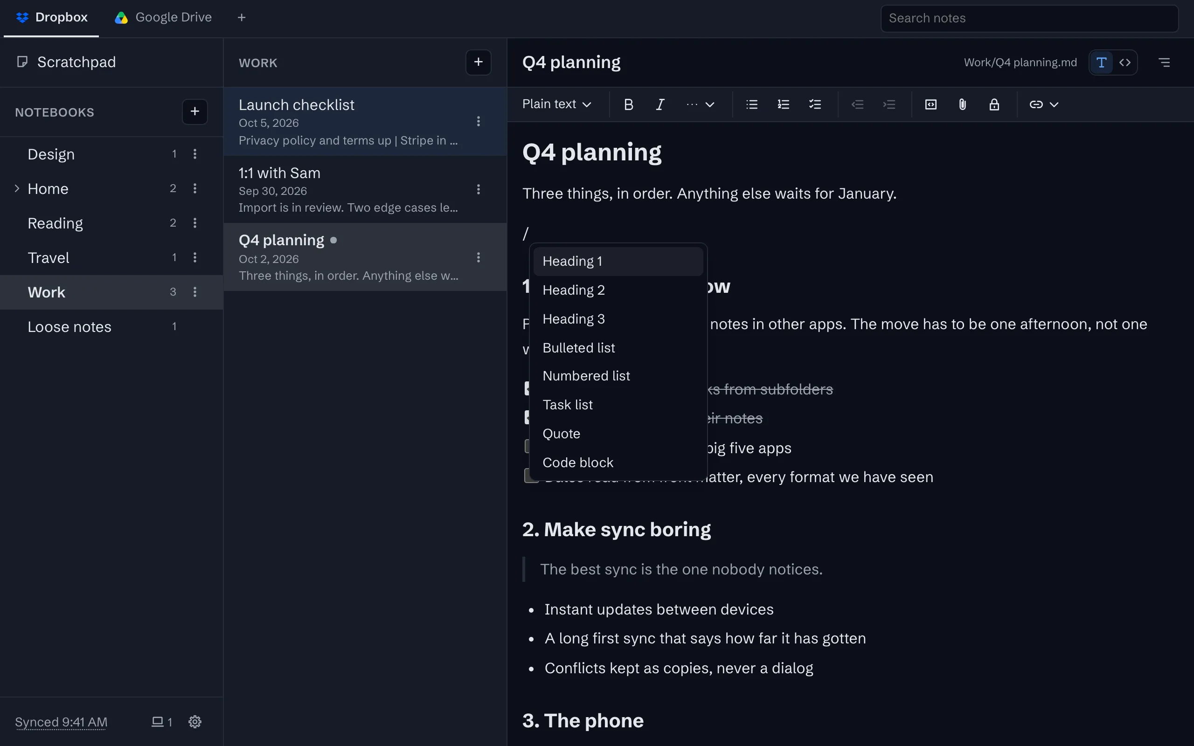Open settings gear in sidebar footer
Screen dimensions: 1194x746
coord(195,722)
